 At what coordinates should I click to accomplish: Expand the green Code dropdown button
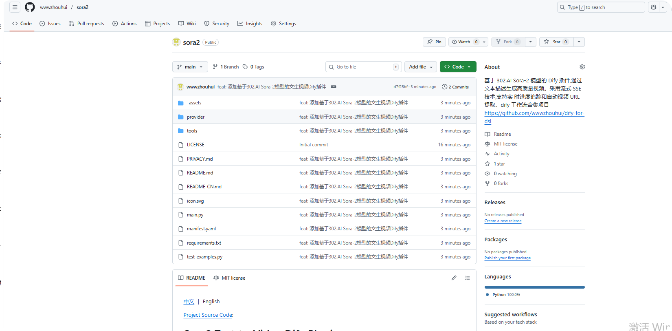point(458,67)
